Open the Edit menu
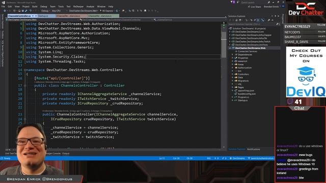This screenshot has height=183, width=326. tap(10, 7)
